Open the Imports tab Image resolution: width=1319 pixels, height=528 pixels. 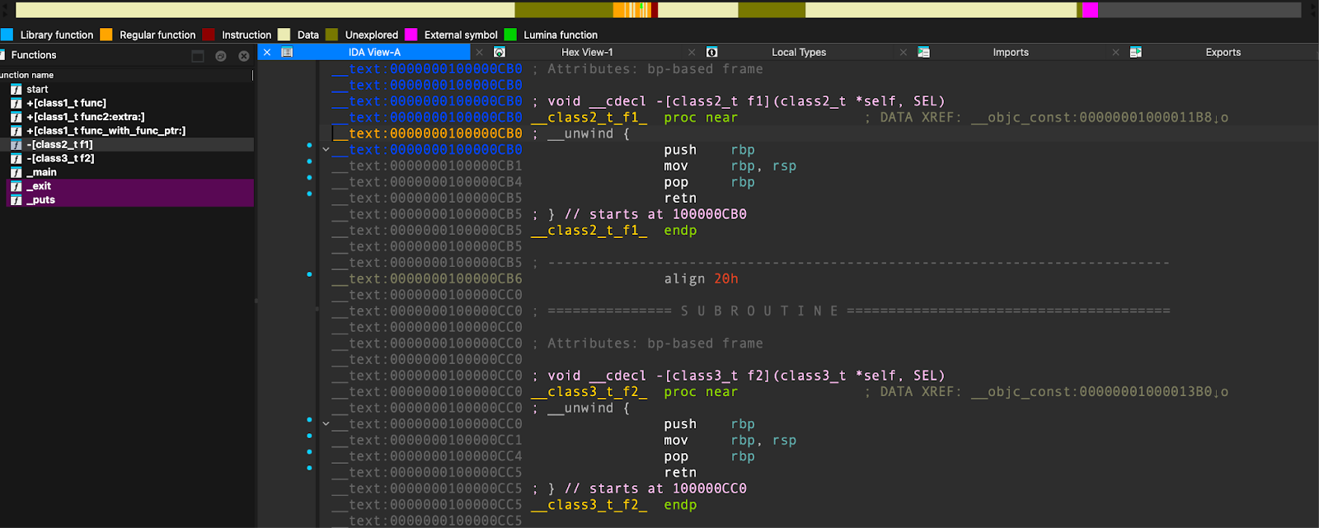tap(1010, 52)
